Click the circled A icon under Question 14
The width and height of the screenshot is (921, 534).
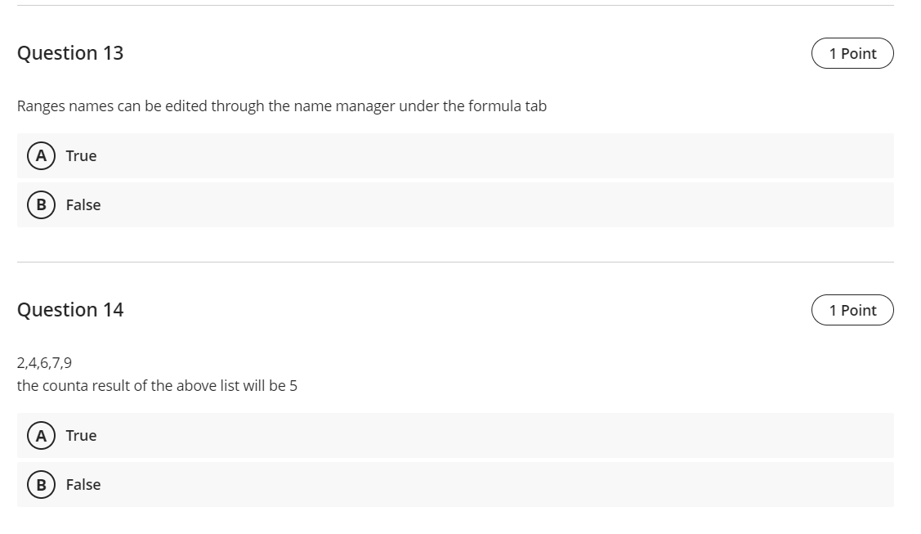pyautogui.click(x=39, y=435)
